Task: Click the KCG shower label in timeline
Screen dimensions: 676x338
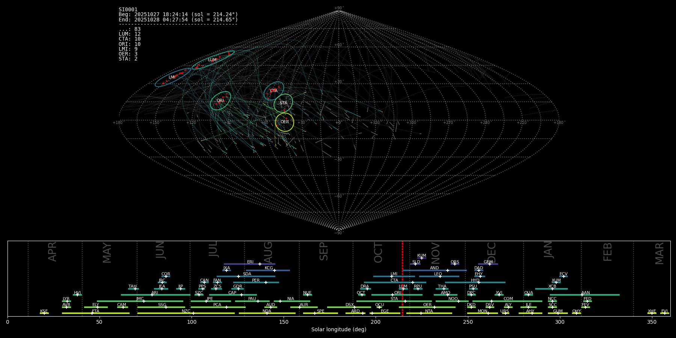Action: click(269, 268)
